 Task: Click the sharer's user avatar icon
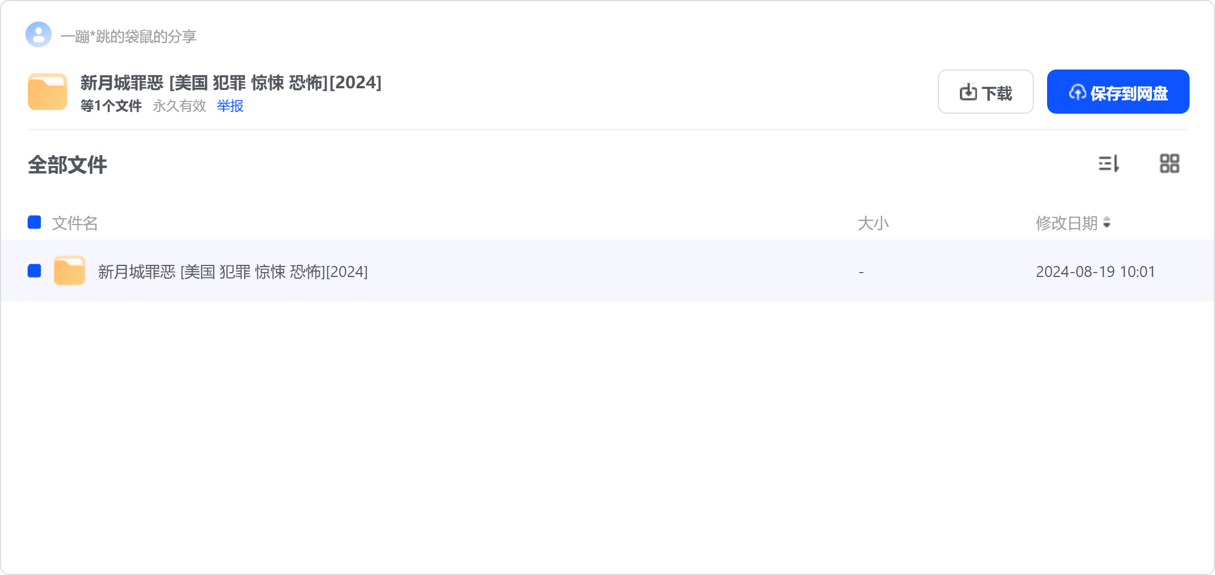39,35
